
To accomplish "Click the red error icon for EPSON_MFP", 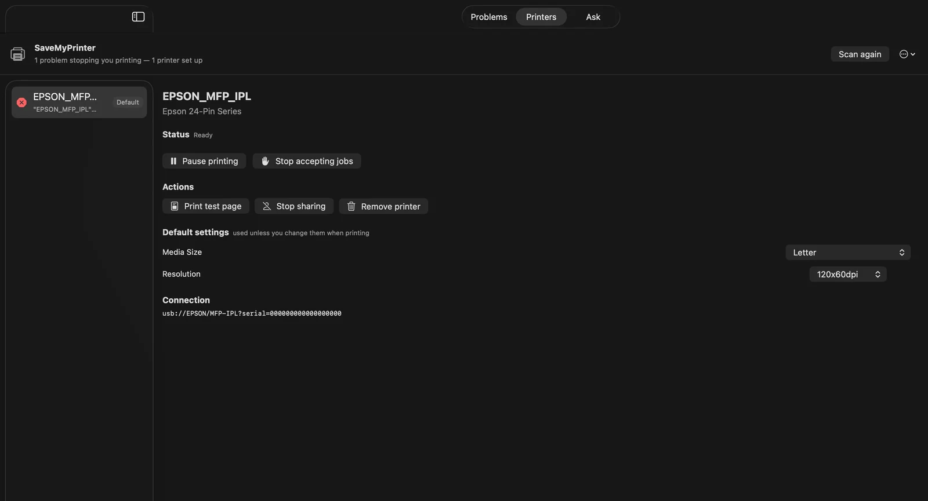I will point(21,103).
